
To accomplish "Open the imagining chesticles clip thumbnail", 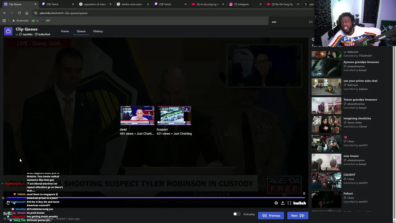I will (x=326, y=124).
